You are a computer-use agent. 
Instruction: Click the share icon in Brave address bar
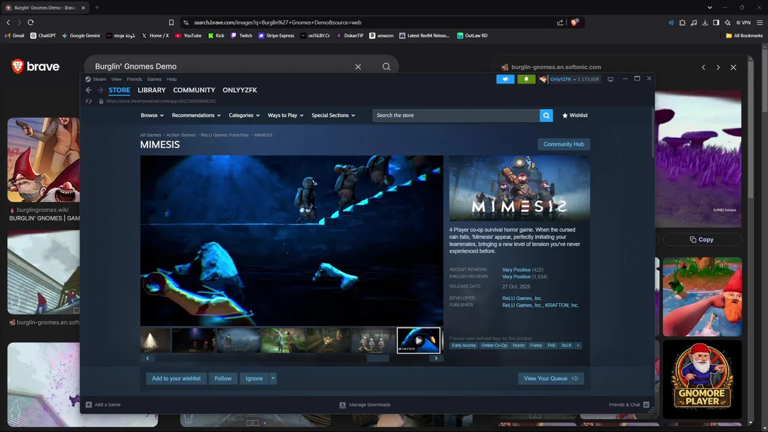tap(560, 22)
